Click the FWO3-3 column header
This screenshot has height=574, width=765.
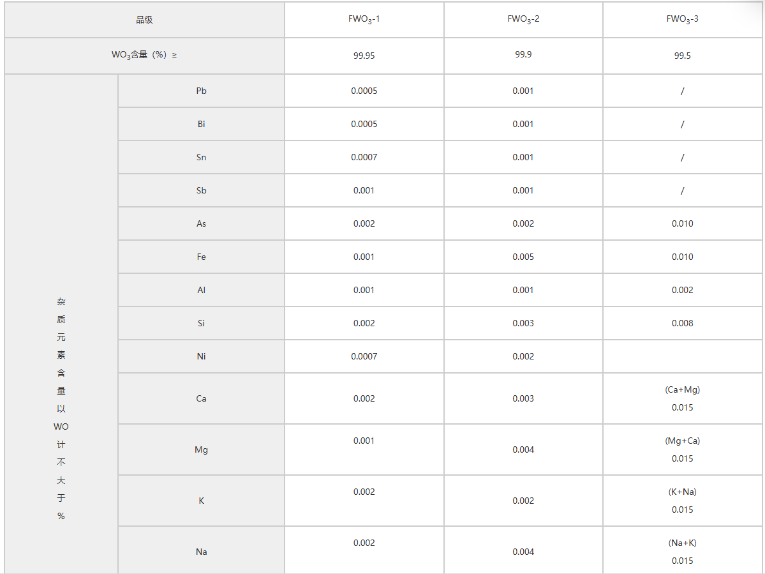[682, 20]
